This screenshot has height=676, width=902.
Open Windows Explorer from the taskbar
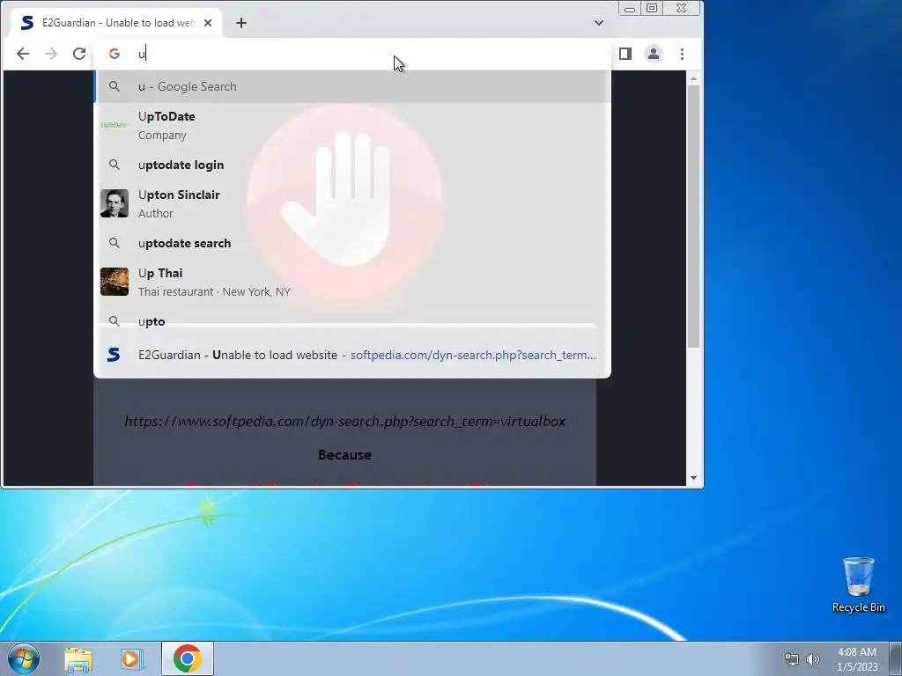(x=78, y=658)
